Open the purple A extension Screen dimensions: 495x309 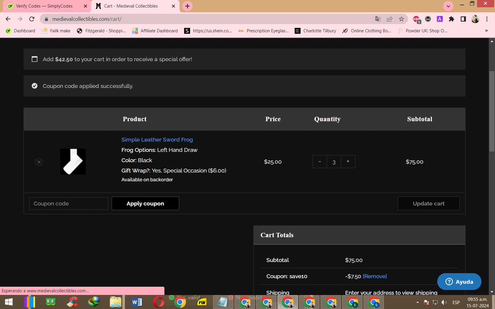(x=440, y=19)
